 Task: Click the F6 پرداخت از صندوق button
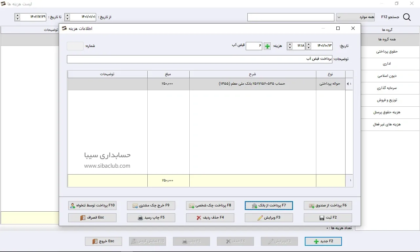click(328, 205)
